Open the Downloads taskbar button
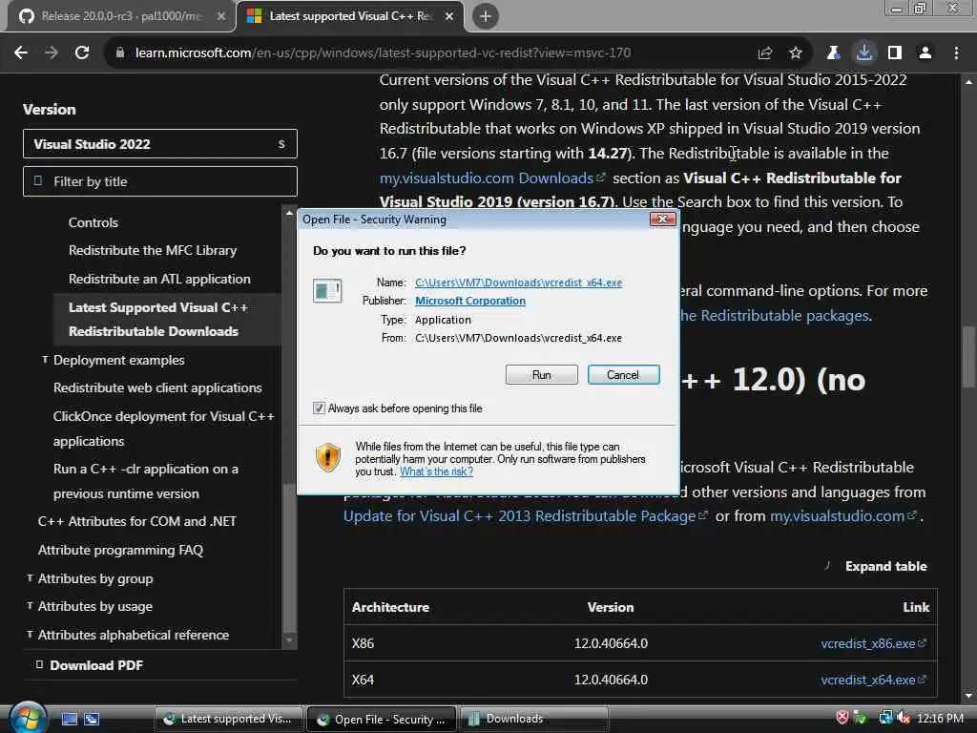977x733 pixels. tap(534, 719)
